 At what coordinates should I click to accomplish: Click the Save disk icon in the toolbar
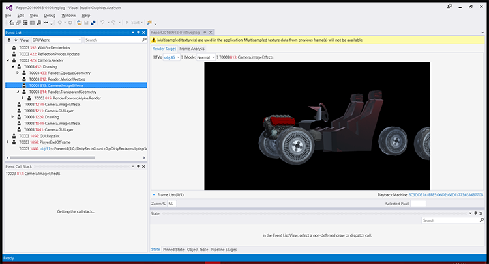pos(86,23)
